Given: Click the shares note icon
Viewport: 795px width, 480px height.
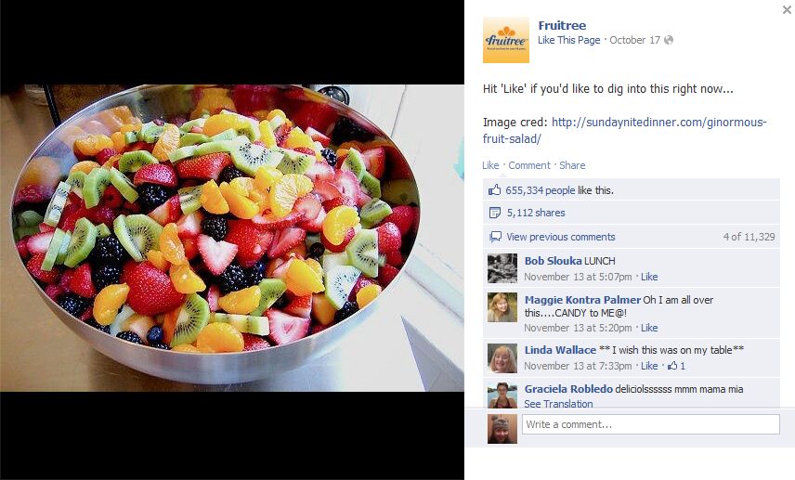Looking at the screenshot, I should coord(495,213).
